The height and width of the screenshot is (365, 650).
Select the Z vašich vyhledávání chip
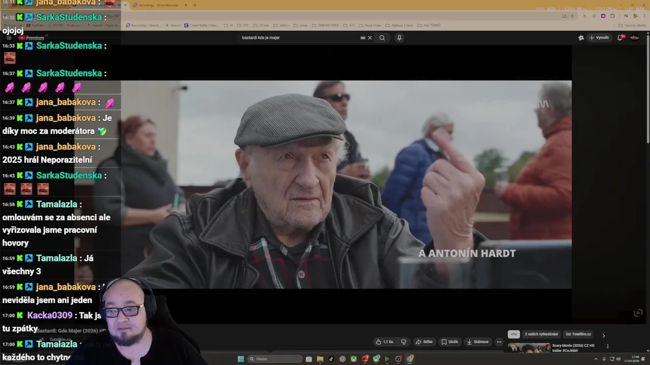click(541, 334)
